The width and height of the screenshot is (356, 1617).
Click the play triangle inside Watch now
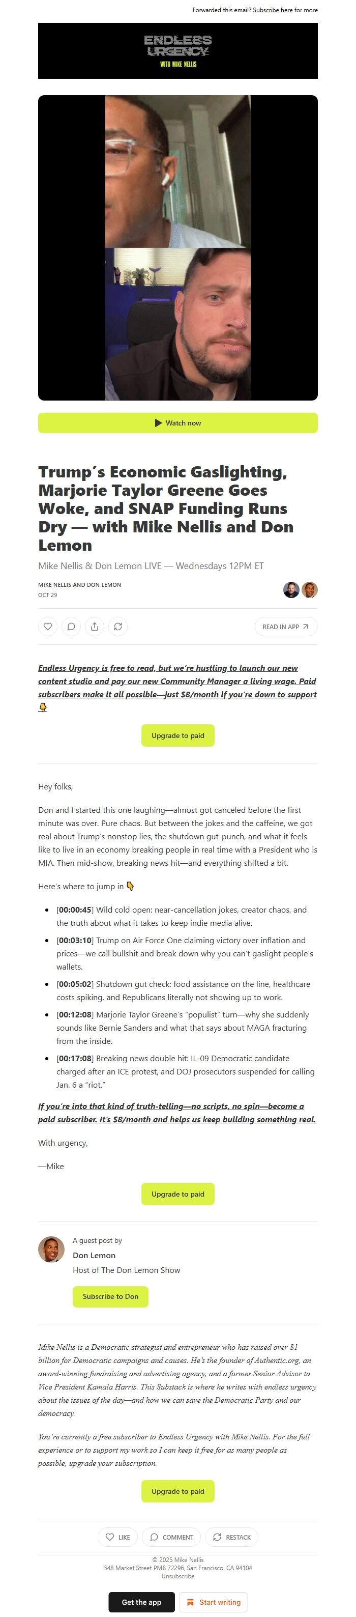(159, 422)
